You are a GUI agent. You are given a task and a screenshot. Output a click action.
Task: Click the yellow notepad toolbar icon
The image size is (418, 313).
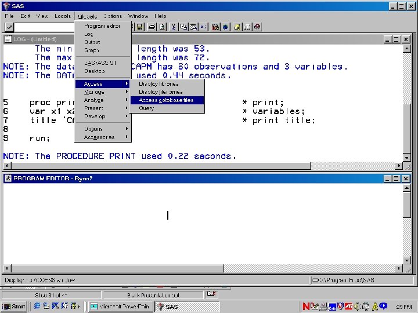coord(237,27)
